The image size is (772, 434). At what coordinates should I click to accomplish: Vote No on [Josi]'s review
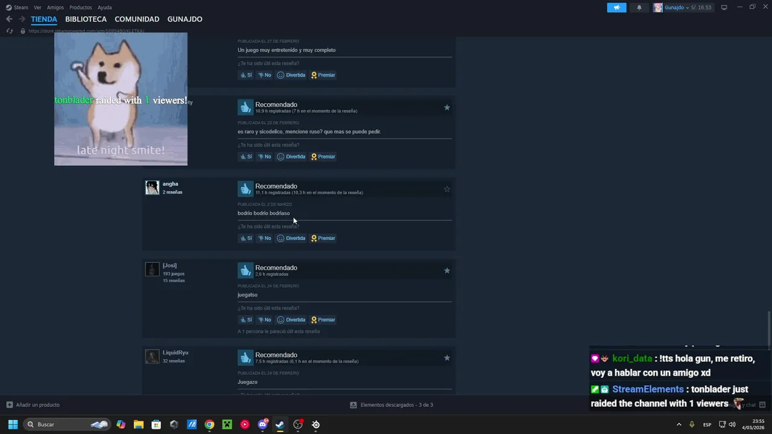265,319
